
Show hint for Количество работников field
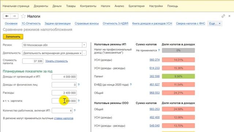click(75, 111)
